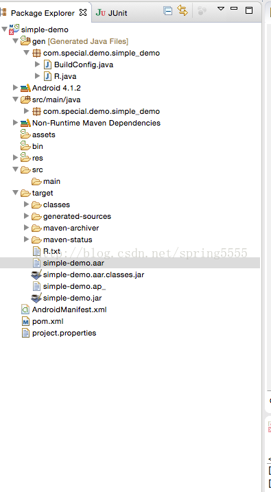Collapse the gen folder

click(x=15, y=40)
